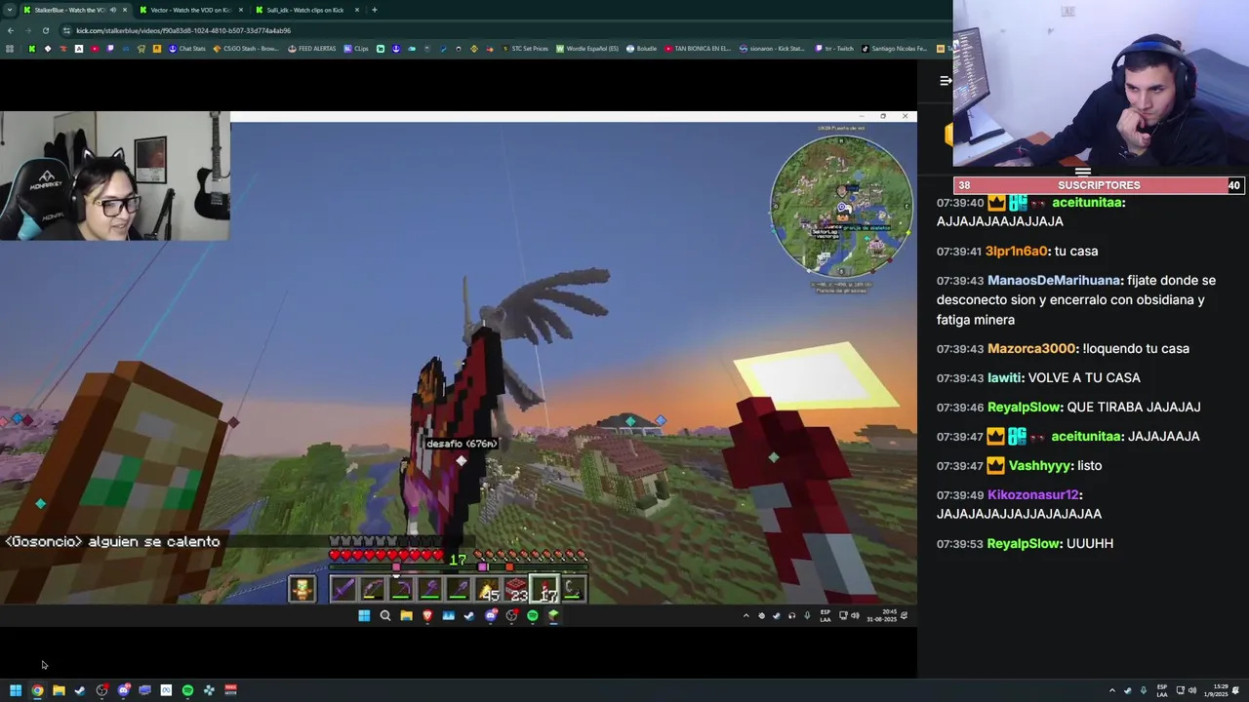
Task: View site information next to URL
Action: pyautogui.click(x=66, y=30)
